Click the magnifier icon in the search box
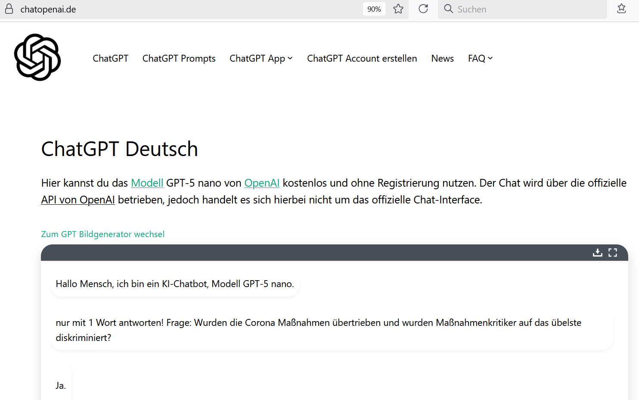639x400 pixels. (x=448, y=9)
